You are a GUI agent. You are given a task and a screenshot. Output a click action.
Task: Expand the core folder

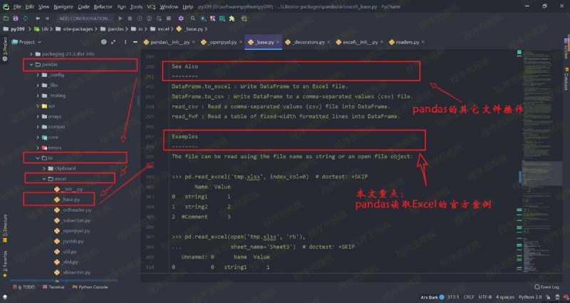[x=38, y=137]
